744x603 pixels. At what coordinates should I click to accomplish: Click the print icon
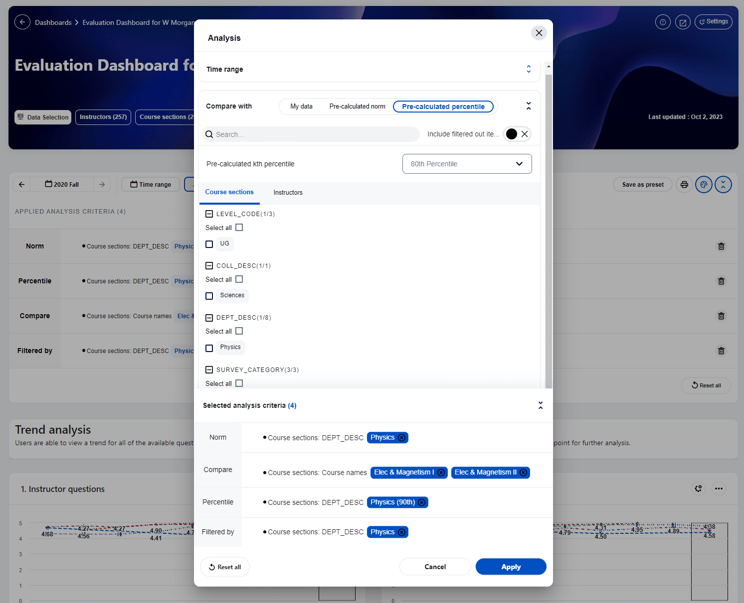coord(684,185)
